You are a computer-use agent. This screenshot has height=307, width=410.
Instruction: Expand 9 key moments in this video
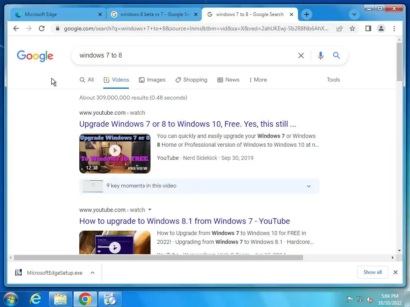pyautogui.click(x=199, y=186)
